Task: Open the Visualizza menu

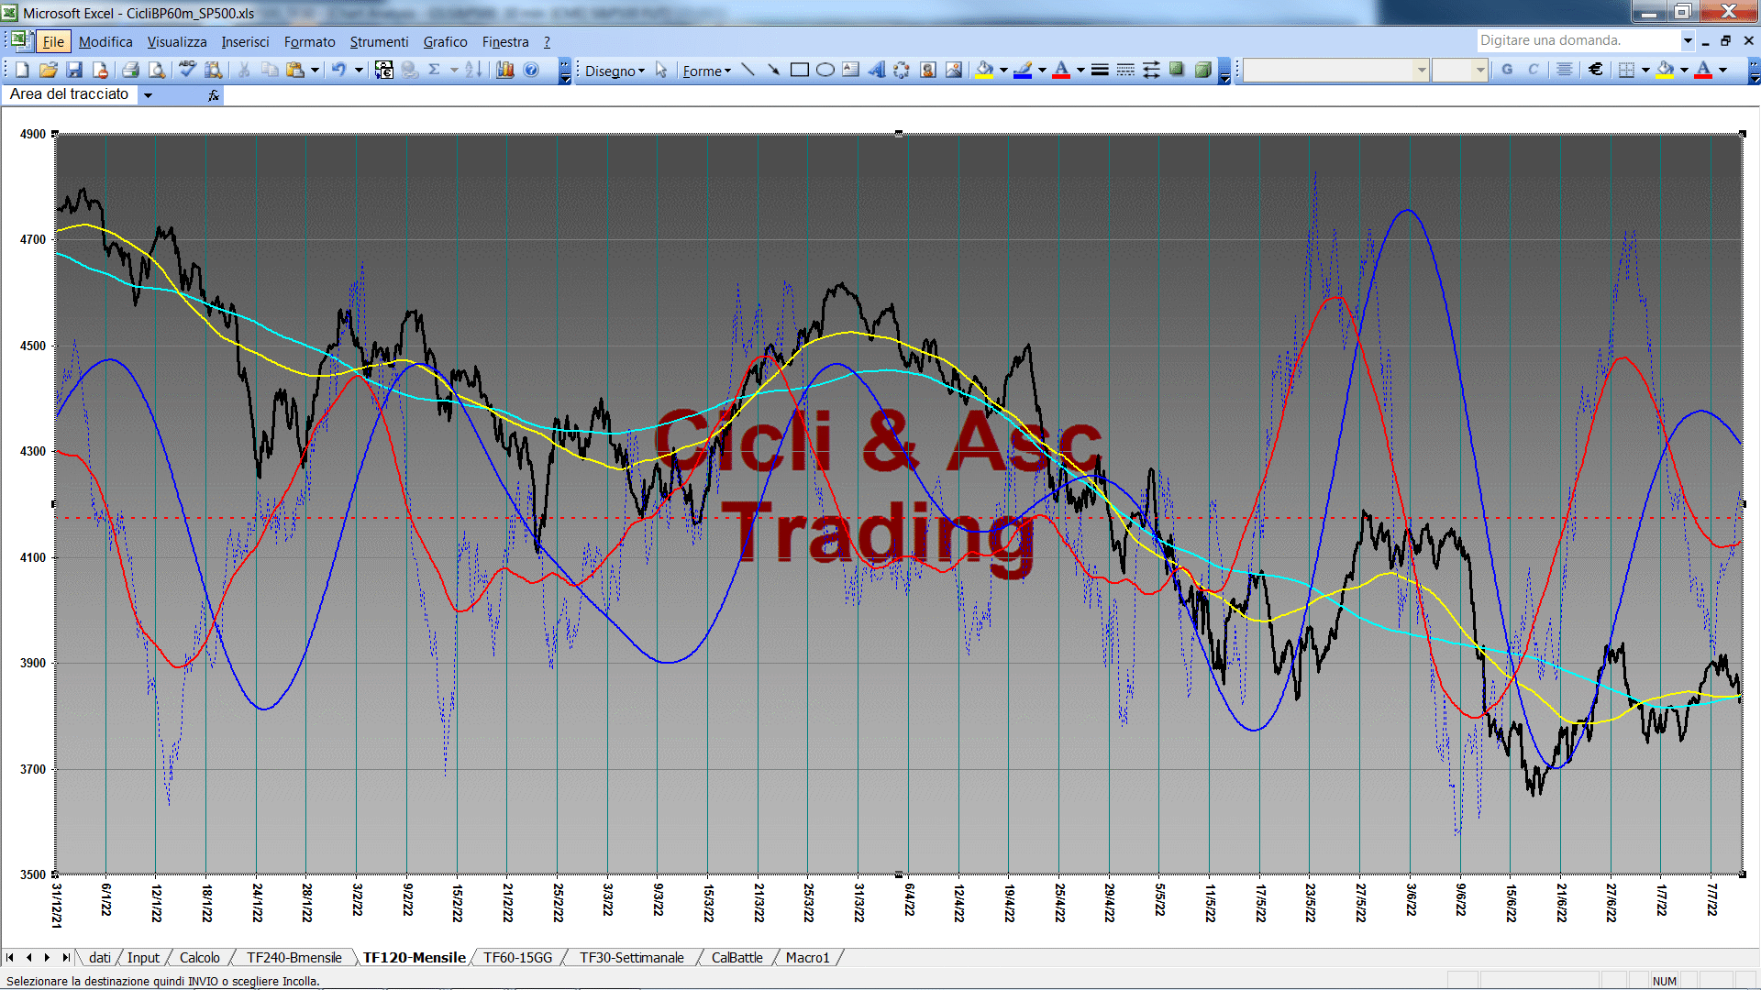Action: pyautogui.click(x=177, y=42)
